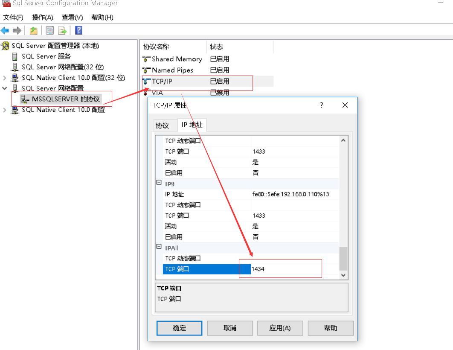
Task: Click the property grid scrollbar up arrow
Action: tap(343, 141)
